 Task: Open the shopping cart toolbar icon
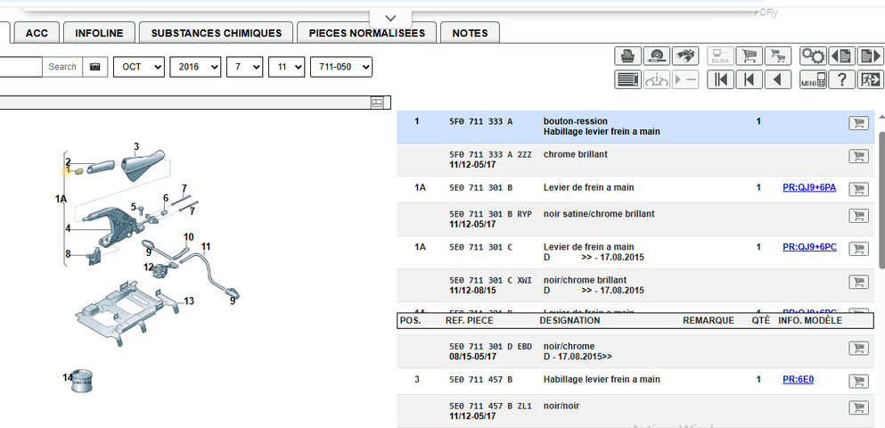(x=750, y=56)
